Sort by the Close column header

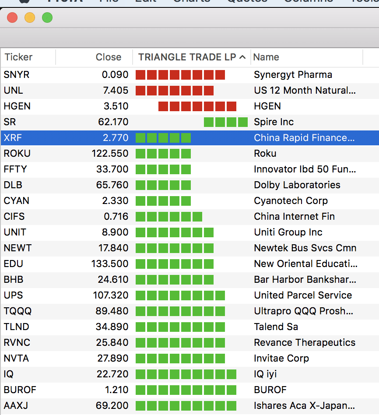(109, 57)
